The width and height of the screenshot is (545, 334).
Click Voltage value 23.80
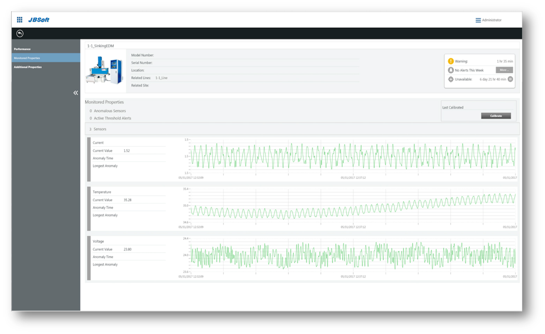pos(127,249)
